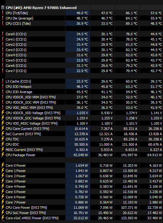Select the Core 4 Power label
The height and width of the screenshot is (223, 163).
pos(16,187)
